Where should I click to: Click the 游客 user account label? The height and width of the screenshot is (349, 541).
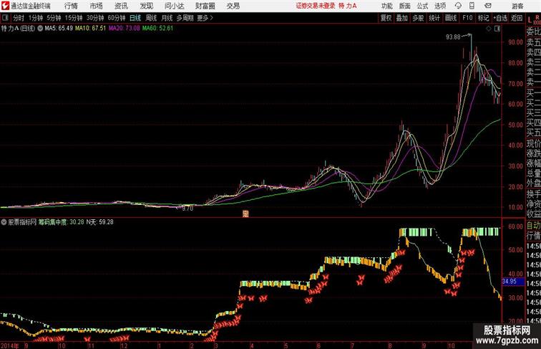tap(517, 6)
